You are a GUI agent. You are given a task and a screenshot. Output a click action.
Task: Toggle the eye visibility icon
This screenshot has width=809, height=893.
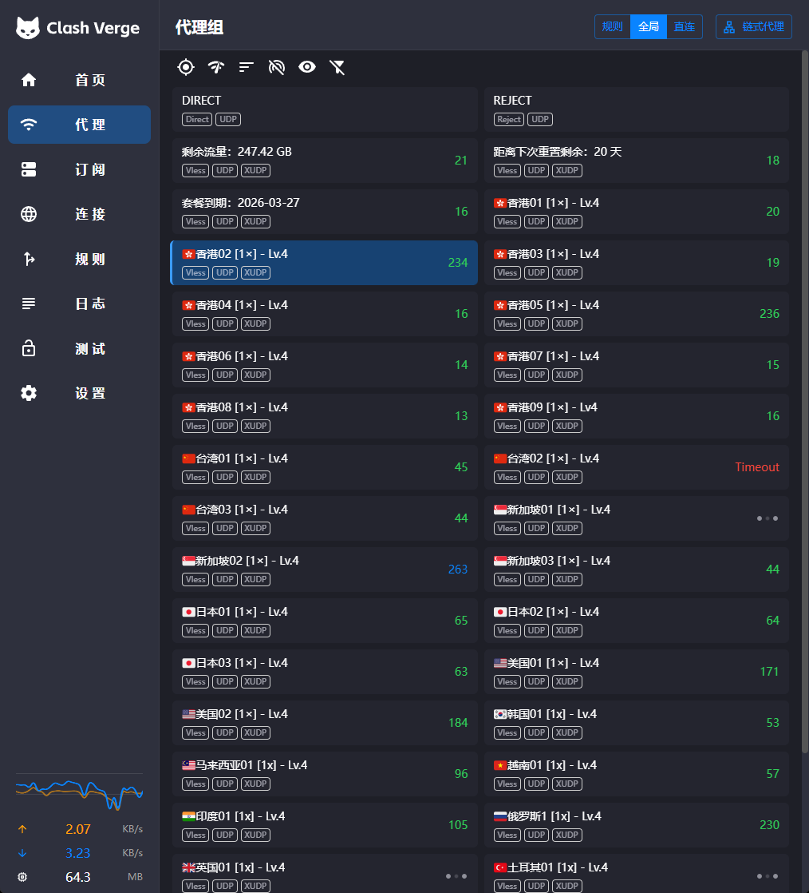[x=307, y=67]
